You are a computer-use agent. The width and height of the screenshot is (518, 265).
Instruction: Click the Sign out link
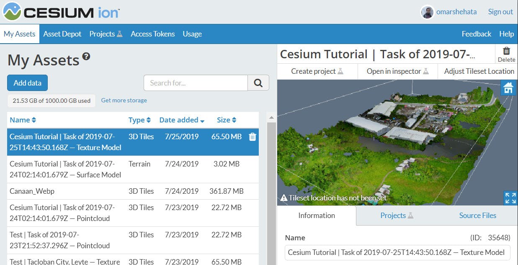click(x=500, y=12)
